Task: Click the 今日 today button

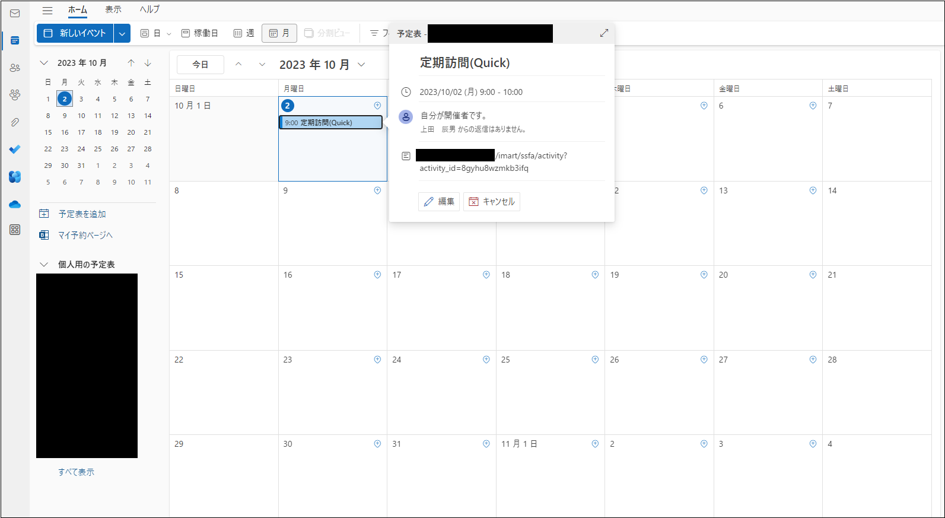Action: point(201,64)
